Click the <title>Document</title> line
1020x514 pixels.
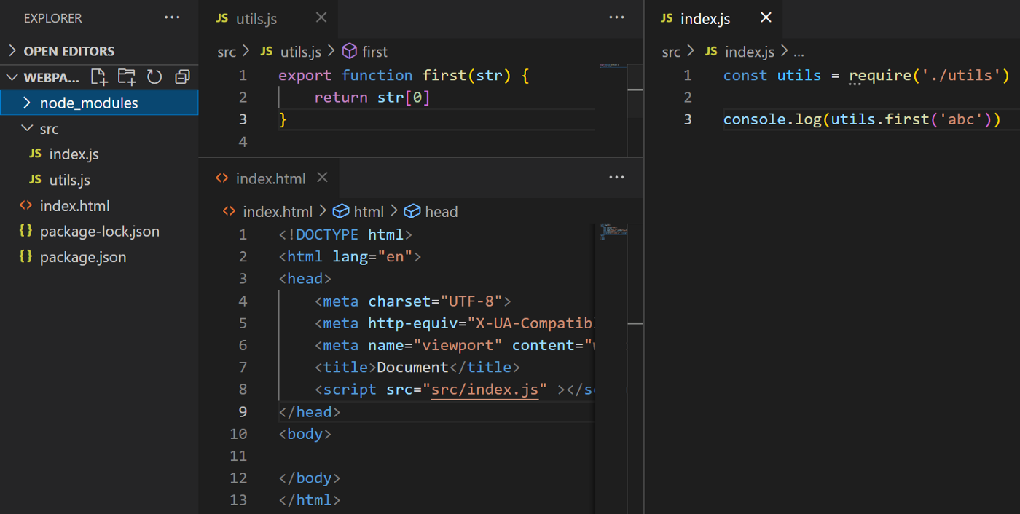point(417,367)
